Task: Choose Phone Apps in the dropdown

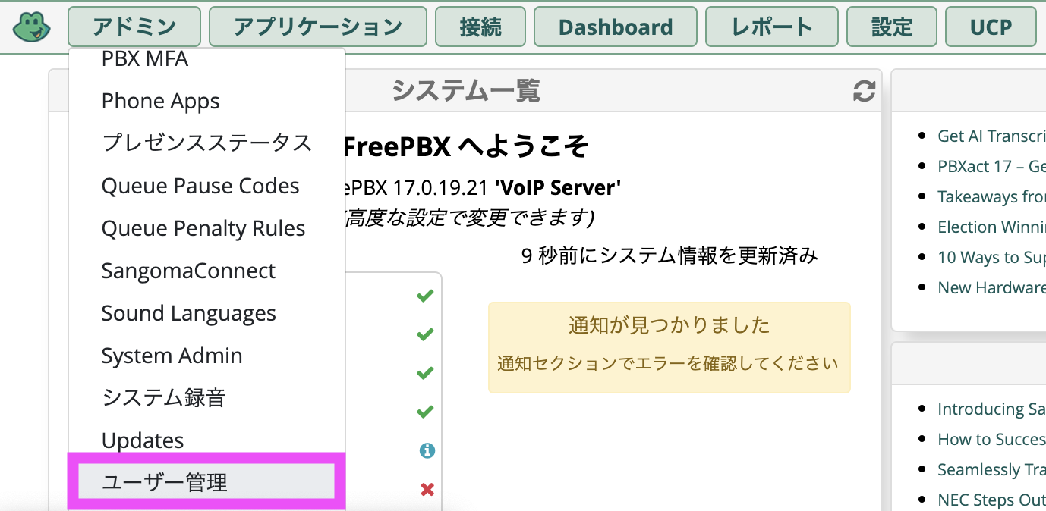Action: pos(206,101)
